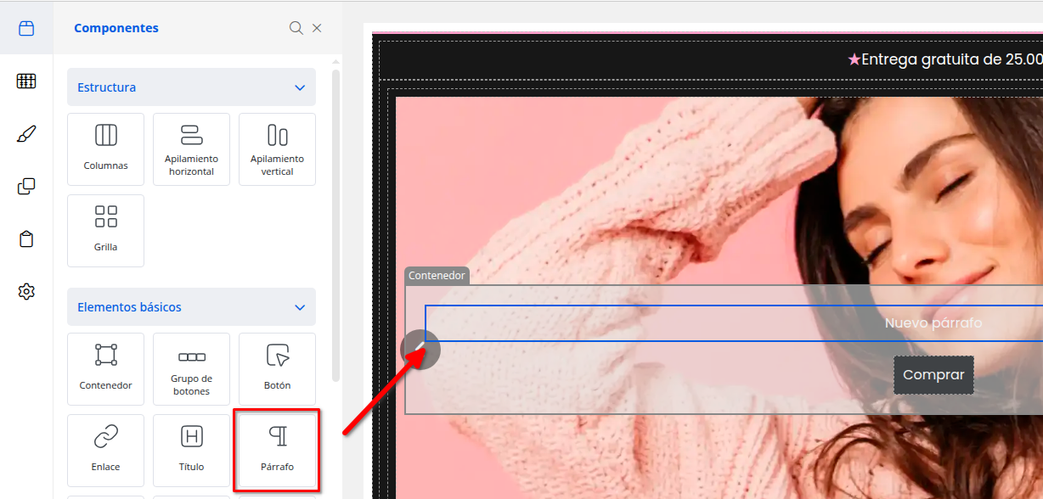
Task: Pick the Enlace link component
Action: [106, 450]
